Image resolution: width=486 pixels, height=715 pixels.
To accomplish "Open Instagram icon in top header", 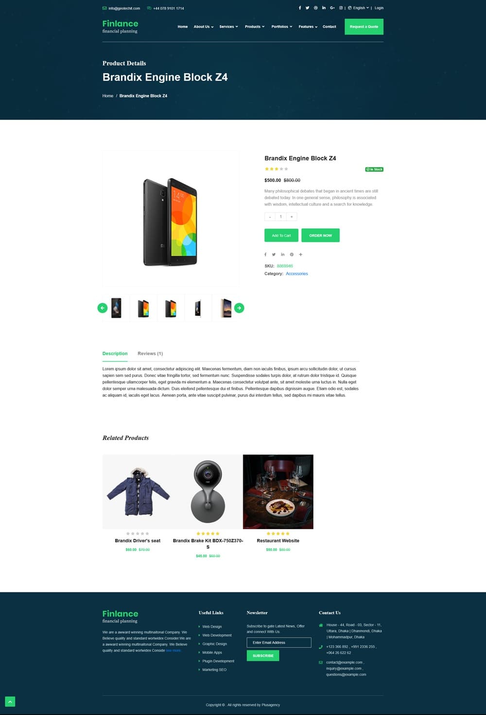I will [x=341, y=8].
